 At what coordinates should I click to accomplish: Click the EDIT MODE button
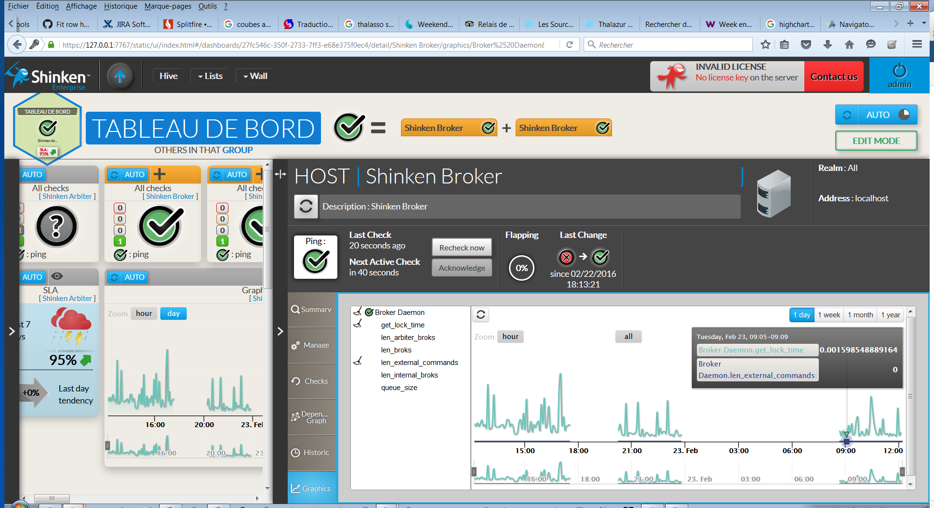click(876, 141)
